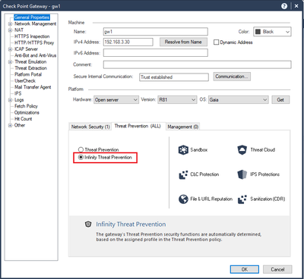Click the IPv6 Address input field
The height and width of the screenshot is (279, 304).
156,53
